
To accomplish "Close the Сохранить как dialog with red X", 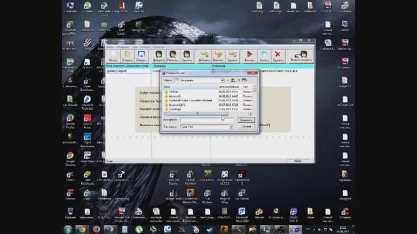I will 252,72.
